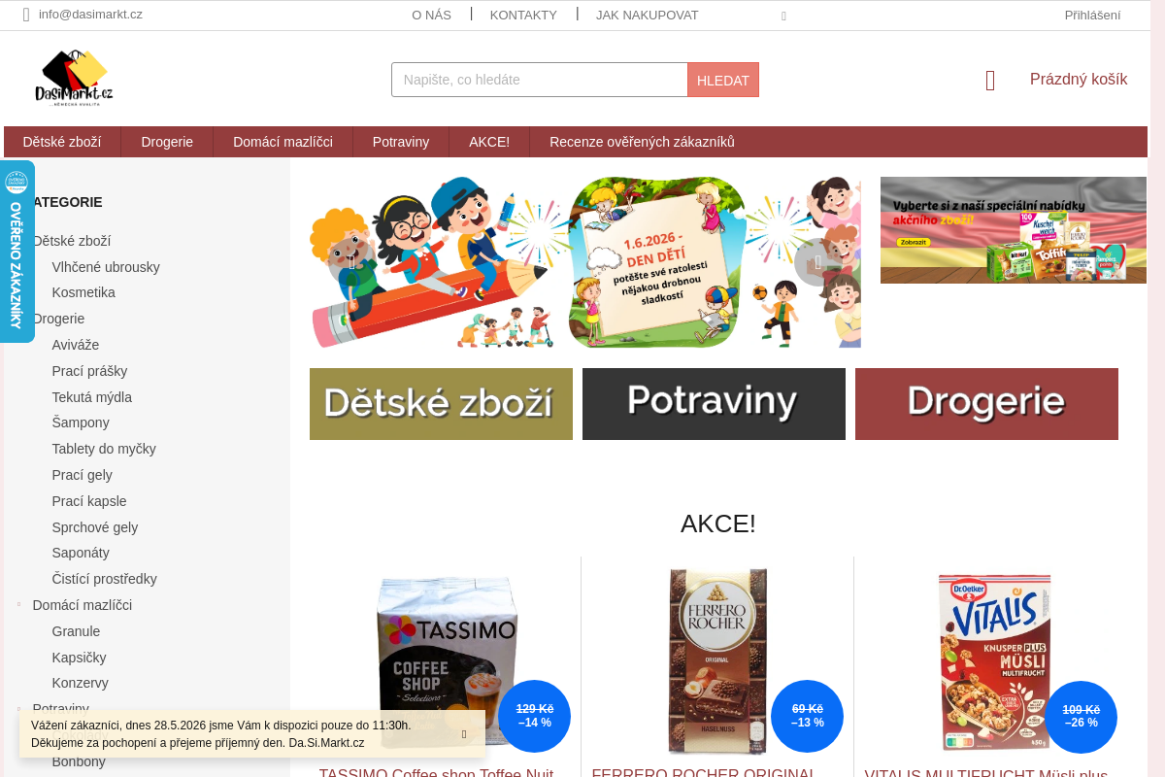Open the KONTAKTY top link
Image resolution: width=1165 pixels, height=777 pixels.
[523, 15]
